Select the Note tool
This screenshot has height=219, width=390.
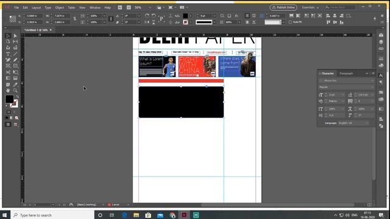click(x=8, y=85)
